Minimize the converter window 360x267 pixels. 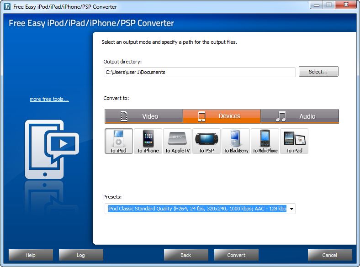pyautogui.click(x=317, y=5)
